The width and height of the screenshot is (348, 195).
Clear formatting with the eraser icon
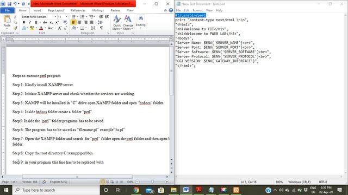tap(65, 22)
